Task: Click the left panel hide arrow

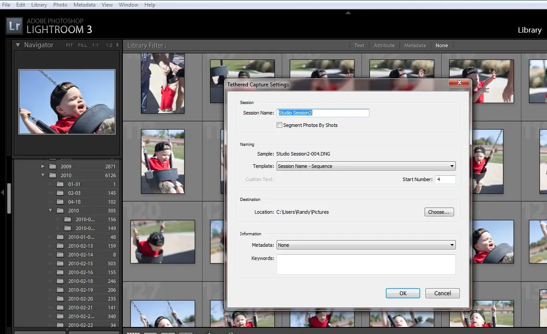Action: 3,192
